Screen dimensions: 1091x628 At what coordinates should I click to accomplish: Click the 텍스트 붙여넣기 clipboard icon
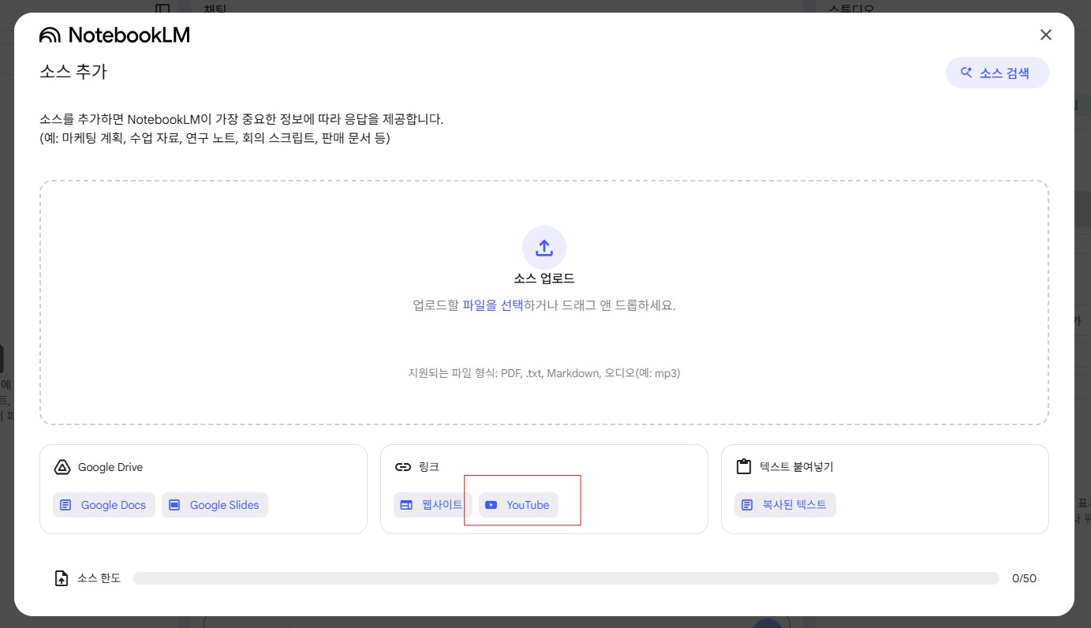pos(744,467)
